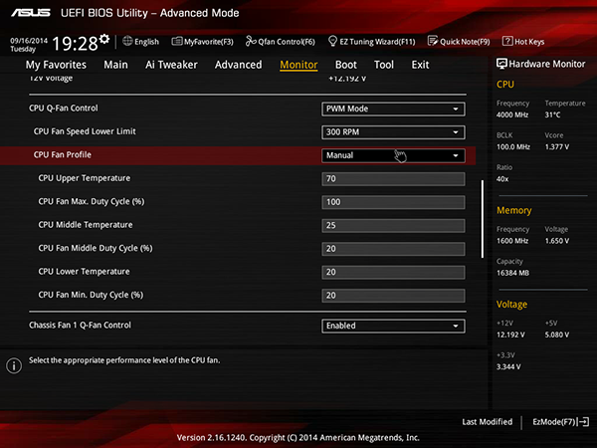The image size is (597, 448).
Task: Expand the 300 RPM speed limit dropdown
Action: [x=393, y=132]
